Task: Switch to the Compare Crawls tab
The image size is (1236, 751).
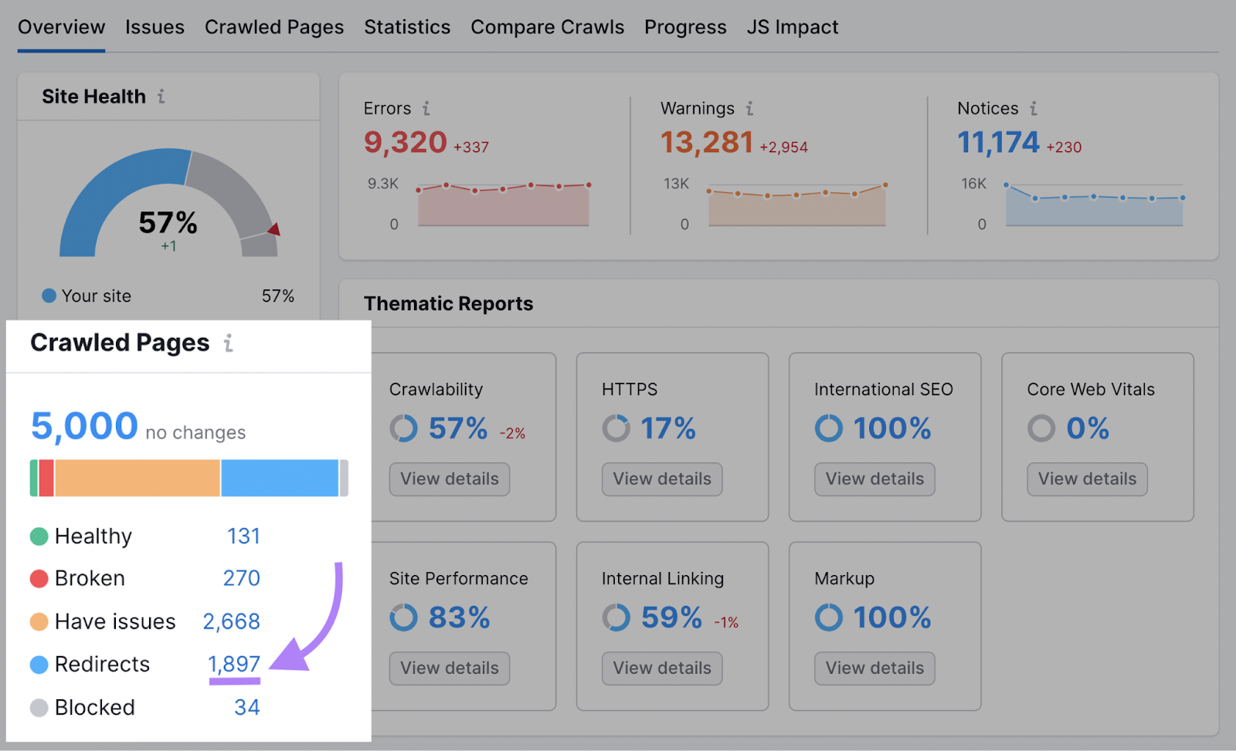Action: click(x=548, y=27)
